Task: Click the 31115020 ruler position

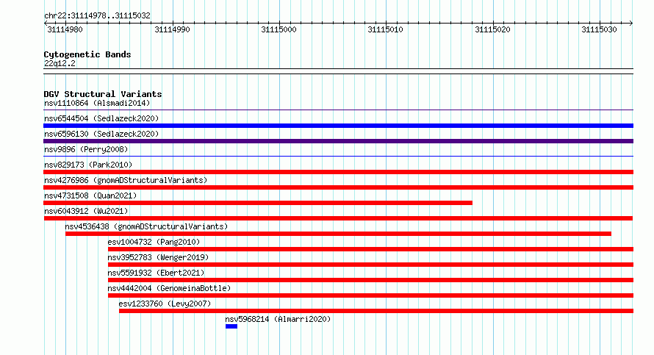Action: 492,29
